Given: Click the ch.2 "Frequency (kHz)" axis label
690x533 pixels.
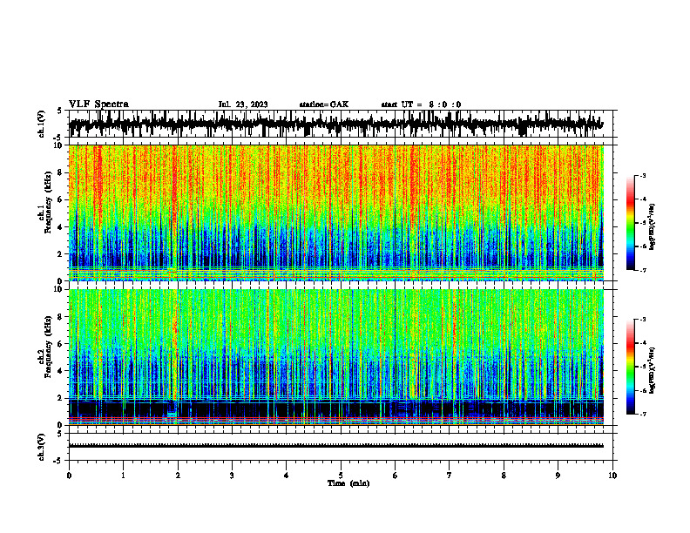Looking at the screenshot, I should 49,347.
